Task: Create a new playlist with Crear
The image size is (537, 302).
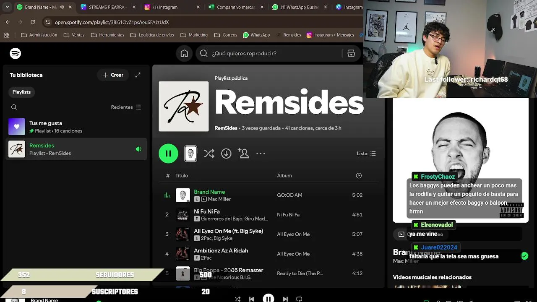Action: 113,75
